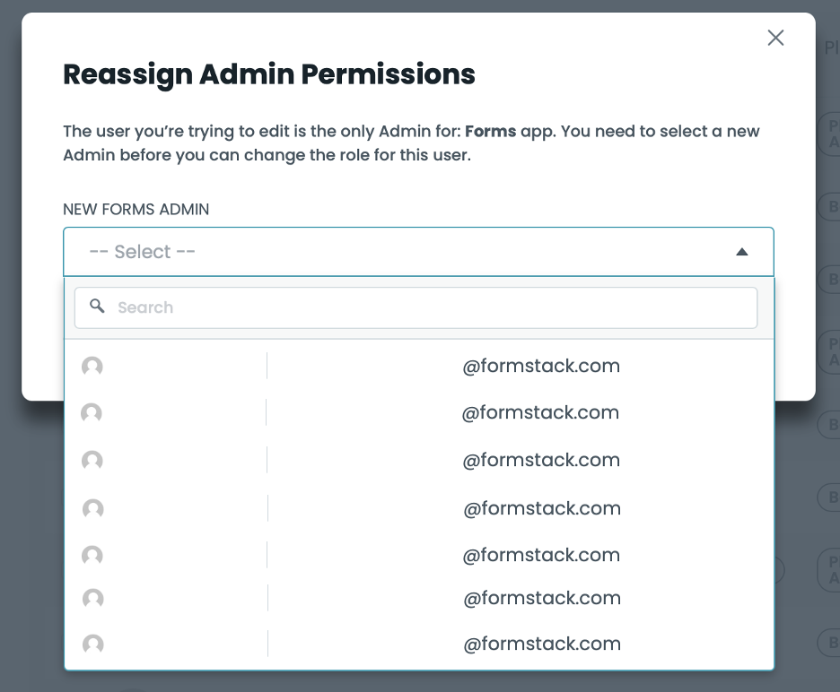Image resolution: width=840 pixels, height=692 pixels.
Task: Click the last user's avatar icon
Action: click(x=92, y=644)
